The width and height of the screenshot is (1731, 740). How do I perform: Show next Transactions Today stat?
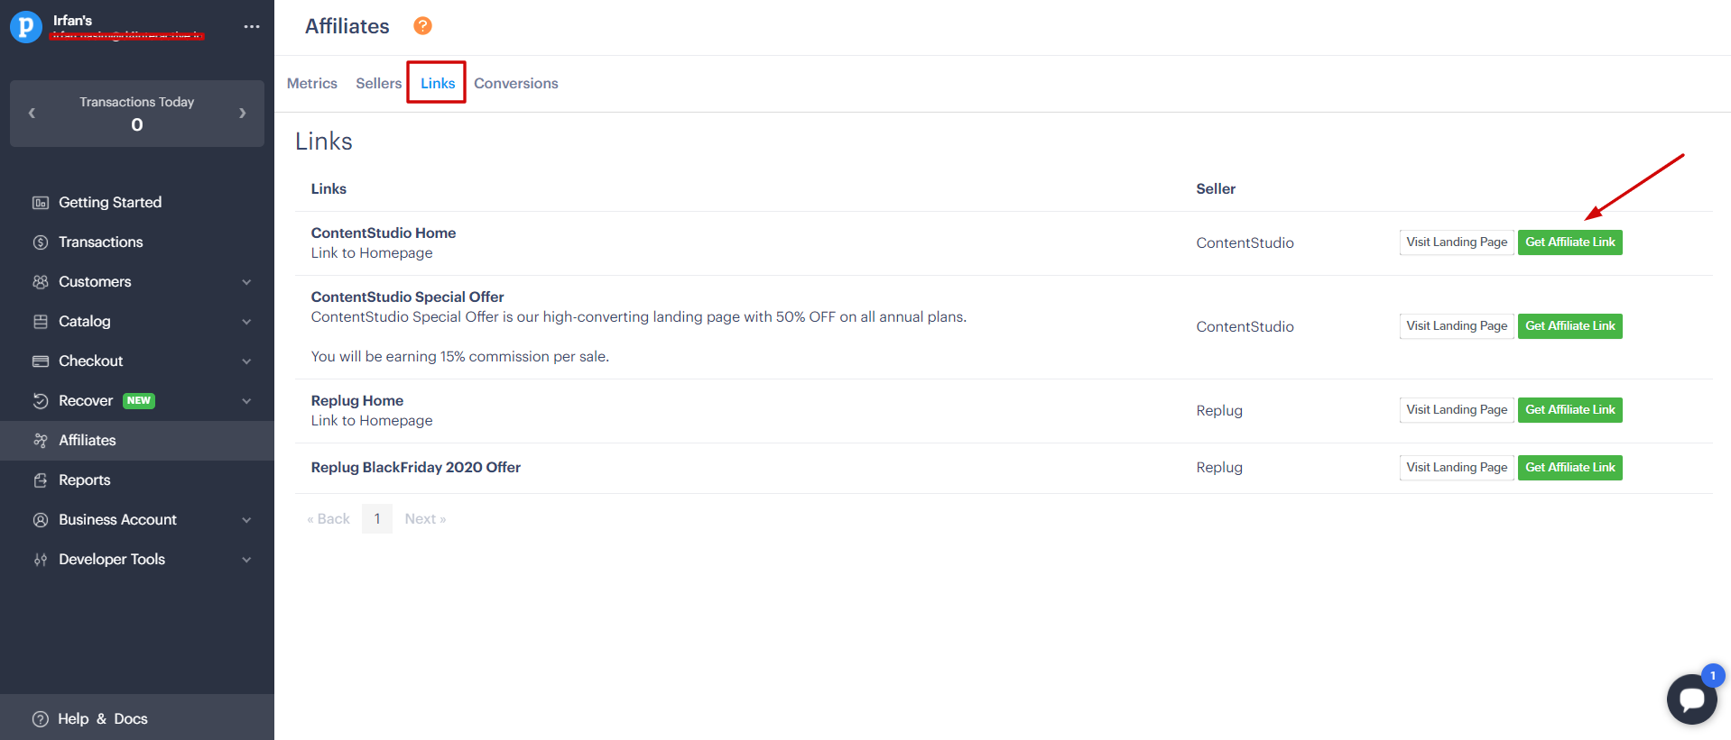tap(242, 114)
